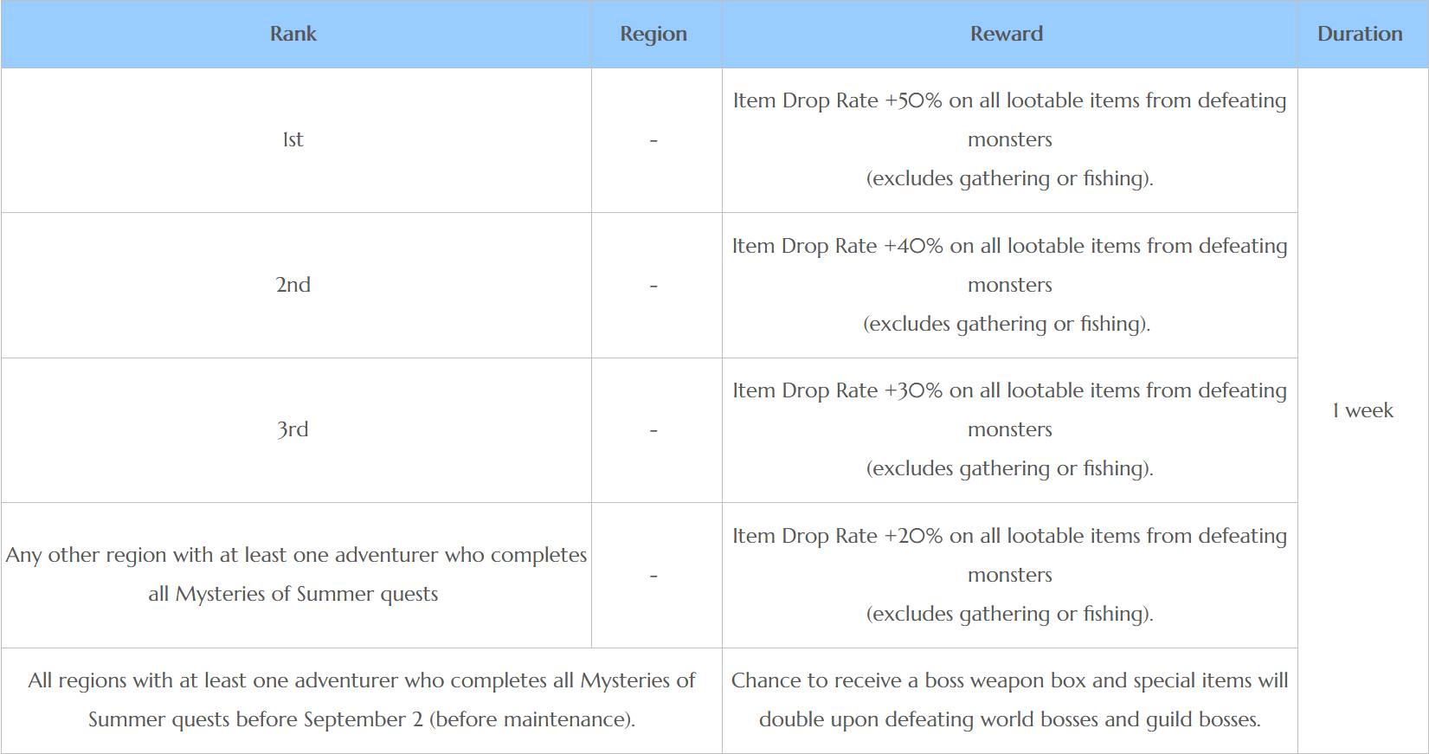1429x754 pixels.
Task: Select the 3rd rank cell
Action: pyautogui.click(x=293, y=429)
